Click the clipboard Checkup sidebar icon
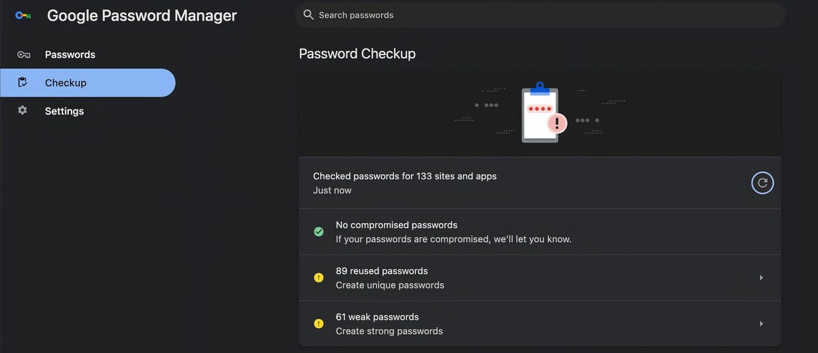This screenshot has width=818, height=353. tap(22, 82)
